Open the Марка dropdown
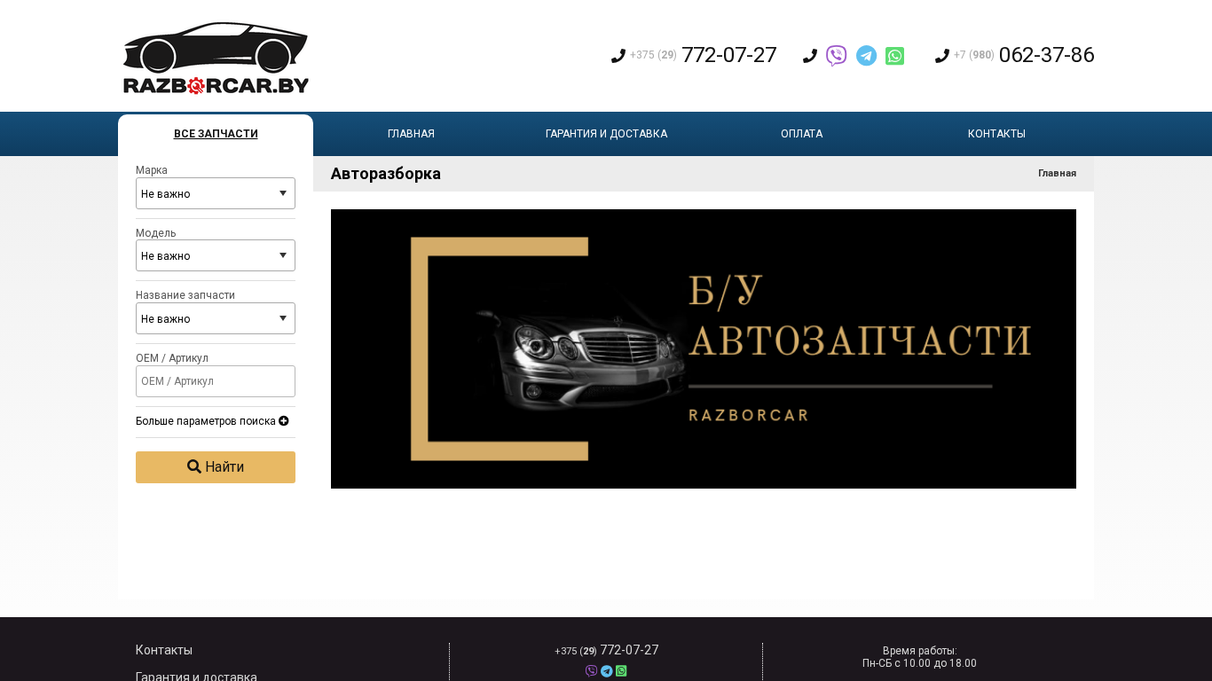 216,193
